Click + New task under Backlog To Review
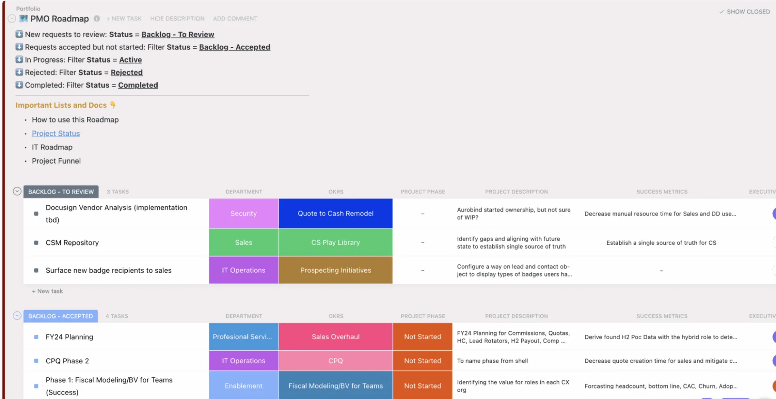 tap(47, 291)
